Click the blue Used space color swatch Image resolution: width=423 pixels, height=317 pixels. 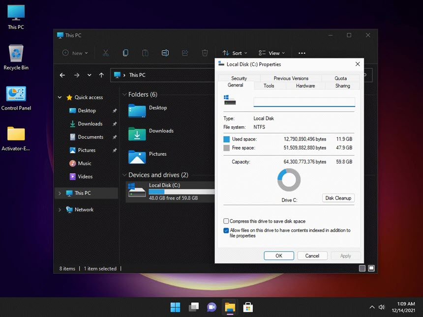click(x=227, y=139)
